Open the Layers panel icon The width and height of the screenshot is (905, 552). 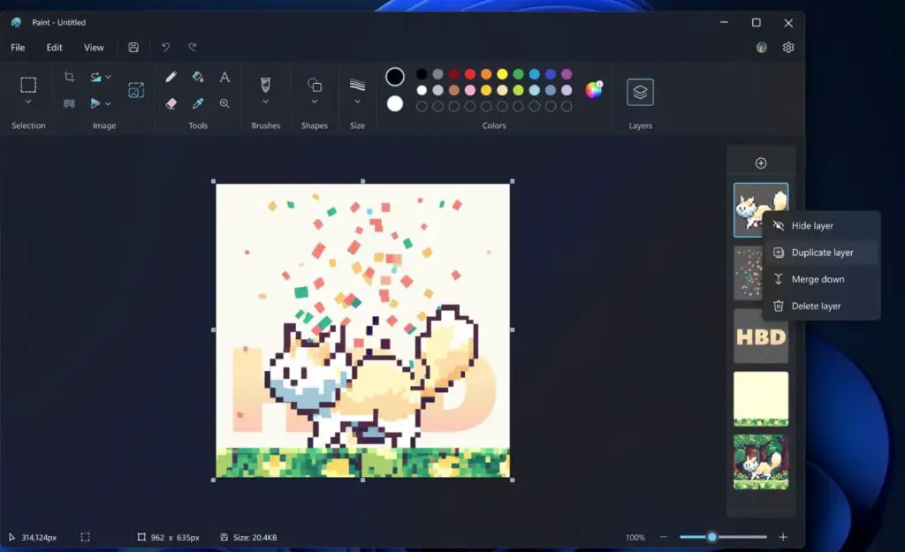(x=639, y=91)
